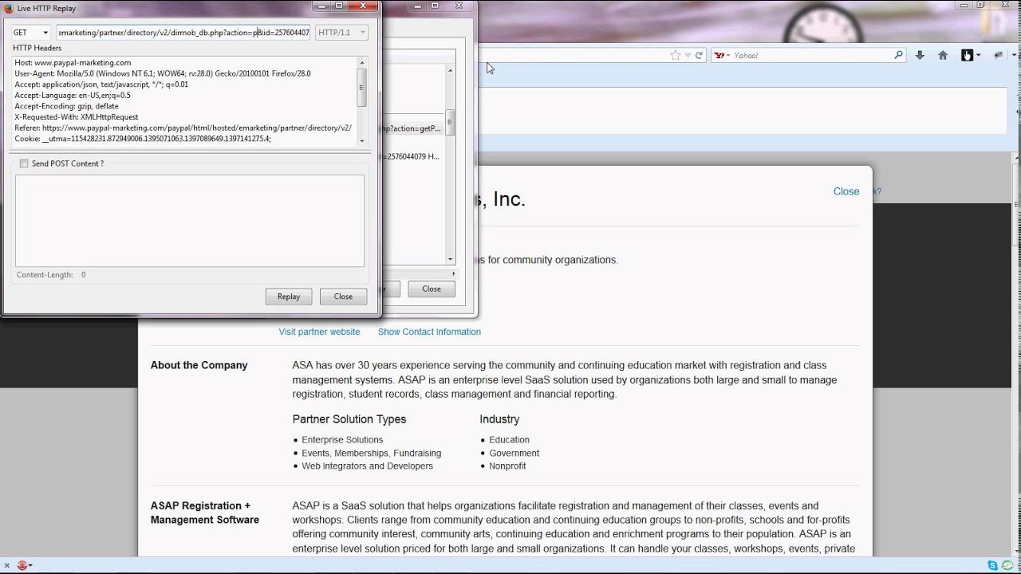Click Events, Memberships, Fundraising item
Viewport: 1021px width, 574px height.
[372, 453]
